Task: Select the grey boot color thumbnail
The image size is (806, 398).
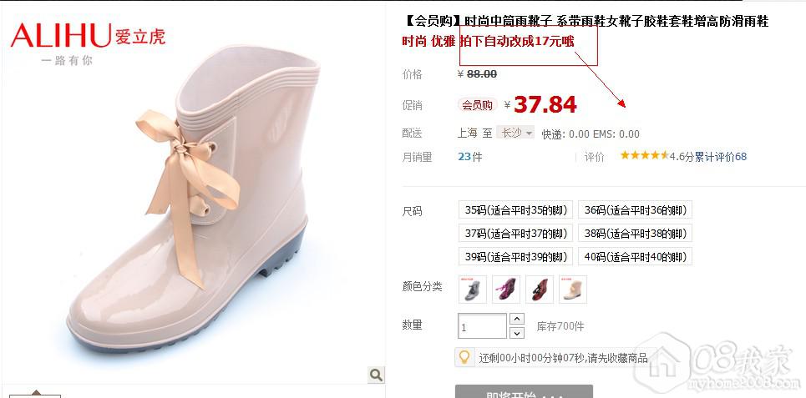Action: tap(473, 290)
